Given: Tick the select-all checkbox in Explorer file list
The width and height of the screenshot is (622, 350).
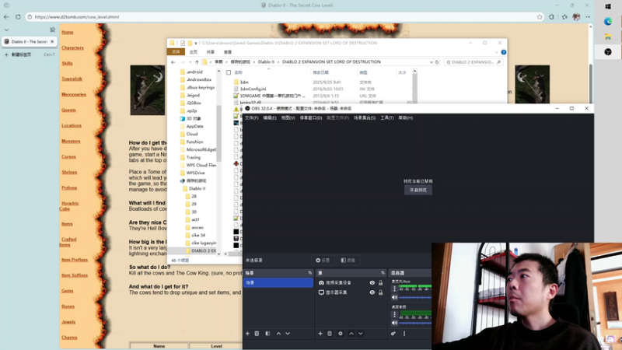Looking at the screenshot, I should (229, 72).
